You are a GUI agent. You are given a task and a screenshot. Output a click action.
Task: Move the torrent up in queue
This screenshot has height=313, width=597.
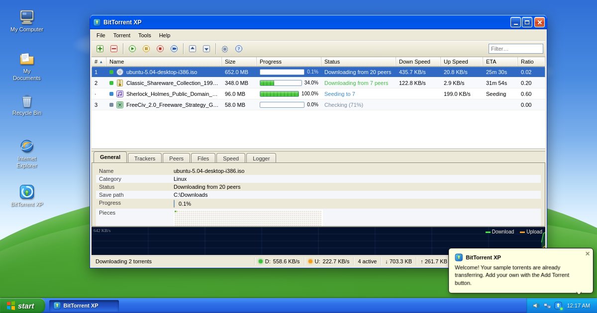(193, 49)
